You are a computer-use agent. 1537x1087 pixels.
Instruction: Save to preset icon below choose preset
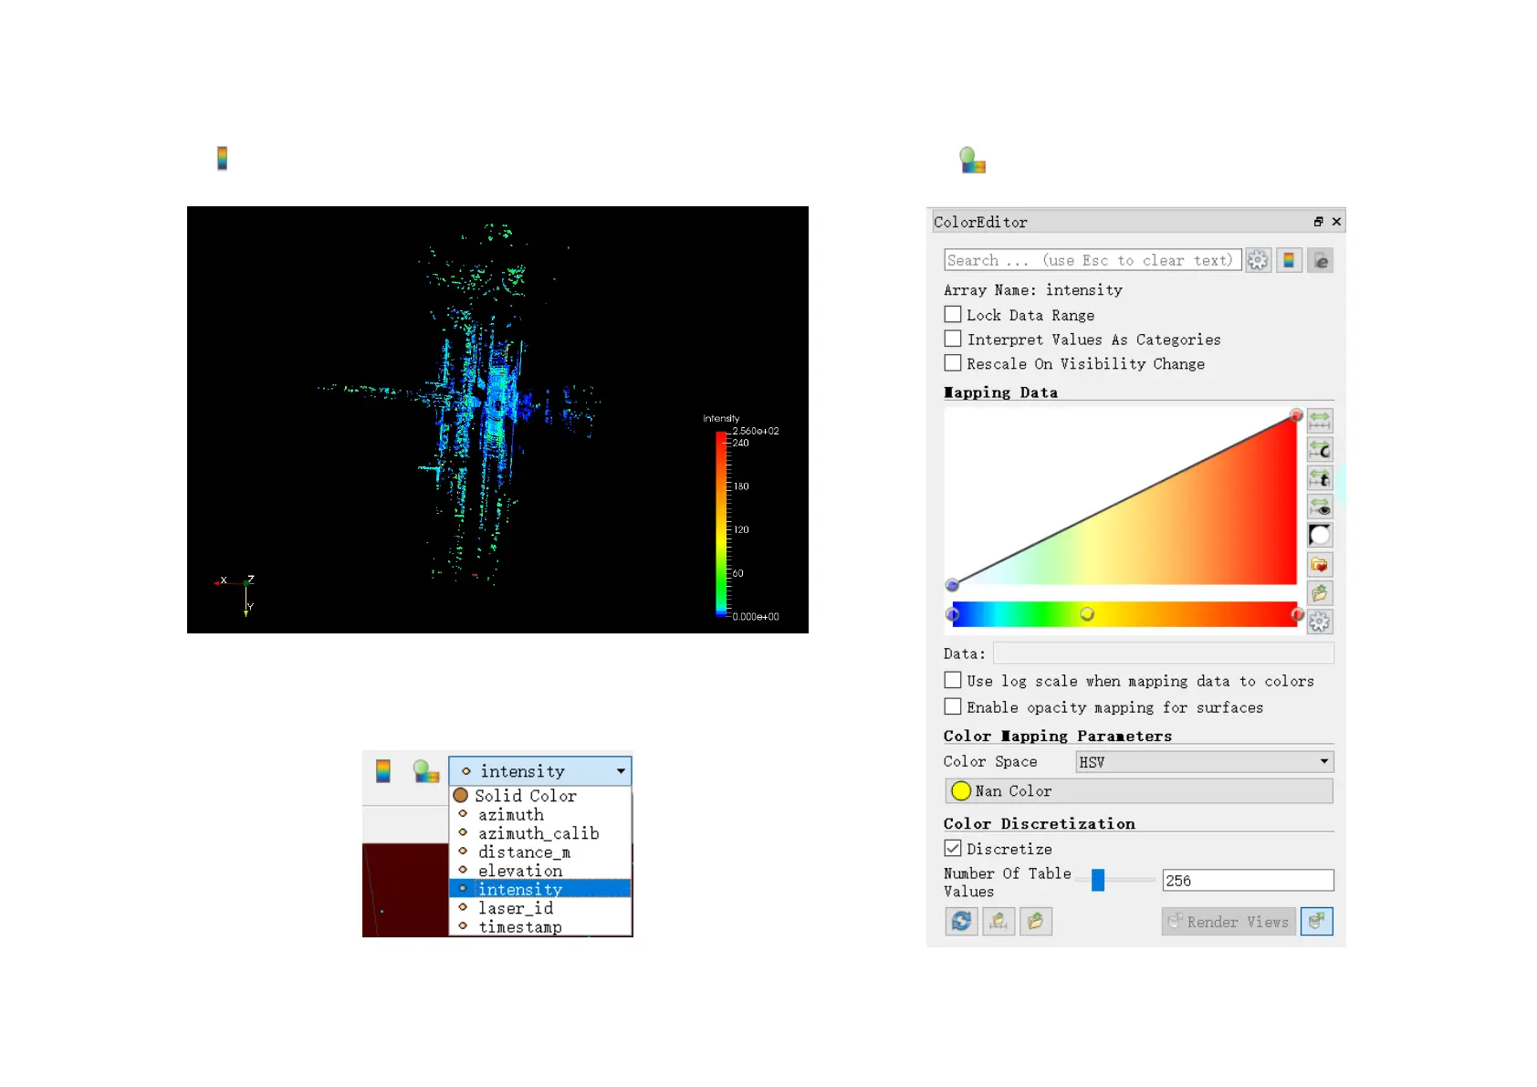point(1320,593)
